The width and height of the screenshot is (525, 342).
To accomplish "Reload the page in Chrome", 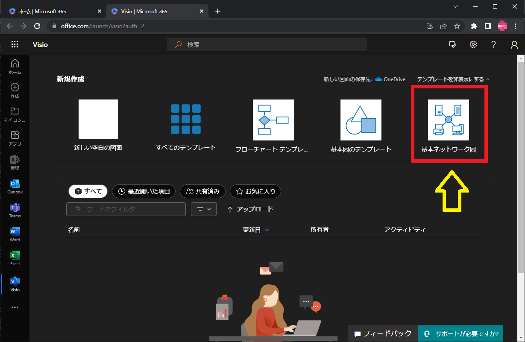I will pos(37,26).
